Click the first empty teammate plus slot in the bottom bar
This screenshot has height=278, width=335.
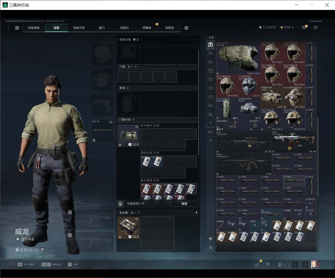click(x=295, y=264)
